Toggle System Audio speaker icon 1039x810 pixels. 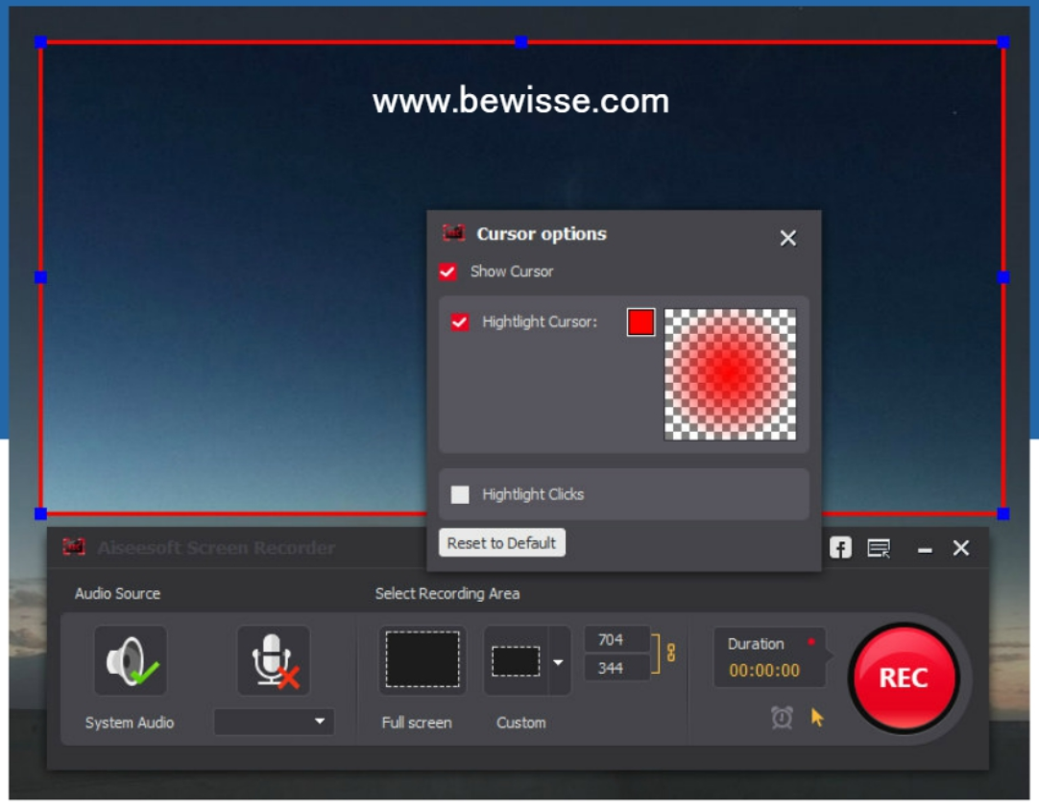(x=131, y=660)
